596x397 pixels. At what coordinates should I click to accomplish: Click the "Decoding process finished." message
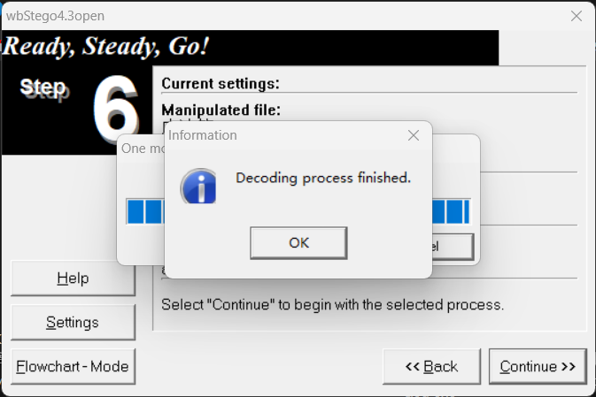[x=323, y=178]
